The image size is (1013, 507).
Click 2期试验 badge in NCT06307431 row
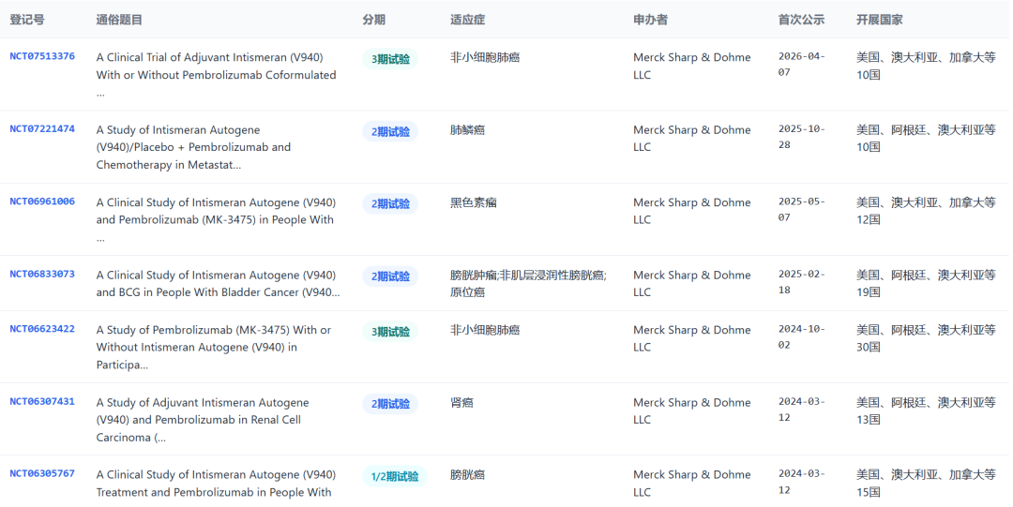point(390,404)
